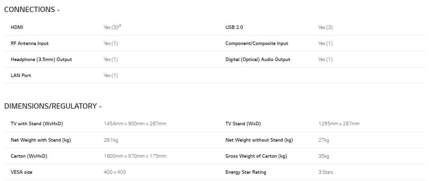Select the Headphone (3.5mm) Output label
This screenshot has width=429, height=181.
point(41,59)
